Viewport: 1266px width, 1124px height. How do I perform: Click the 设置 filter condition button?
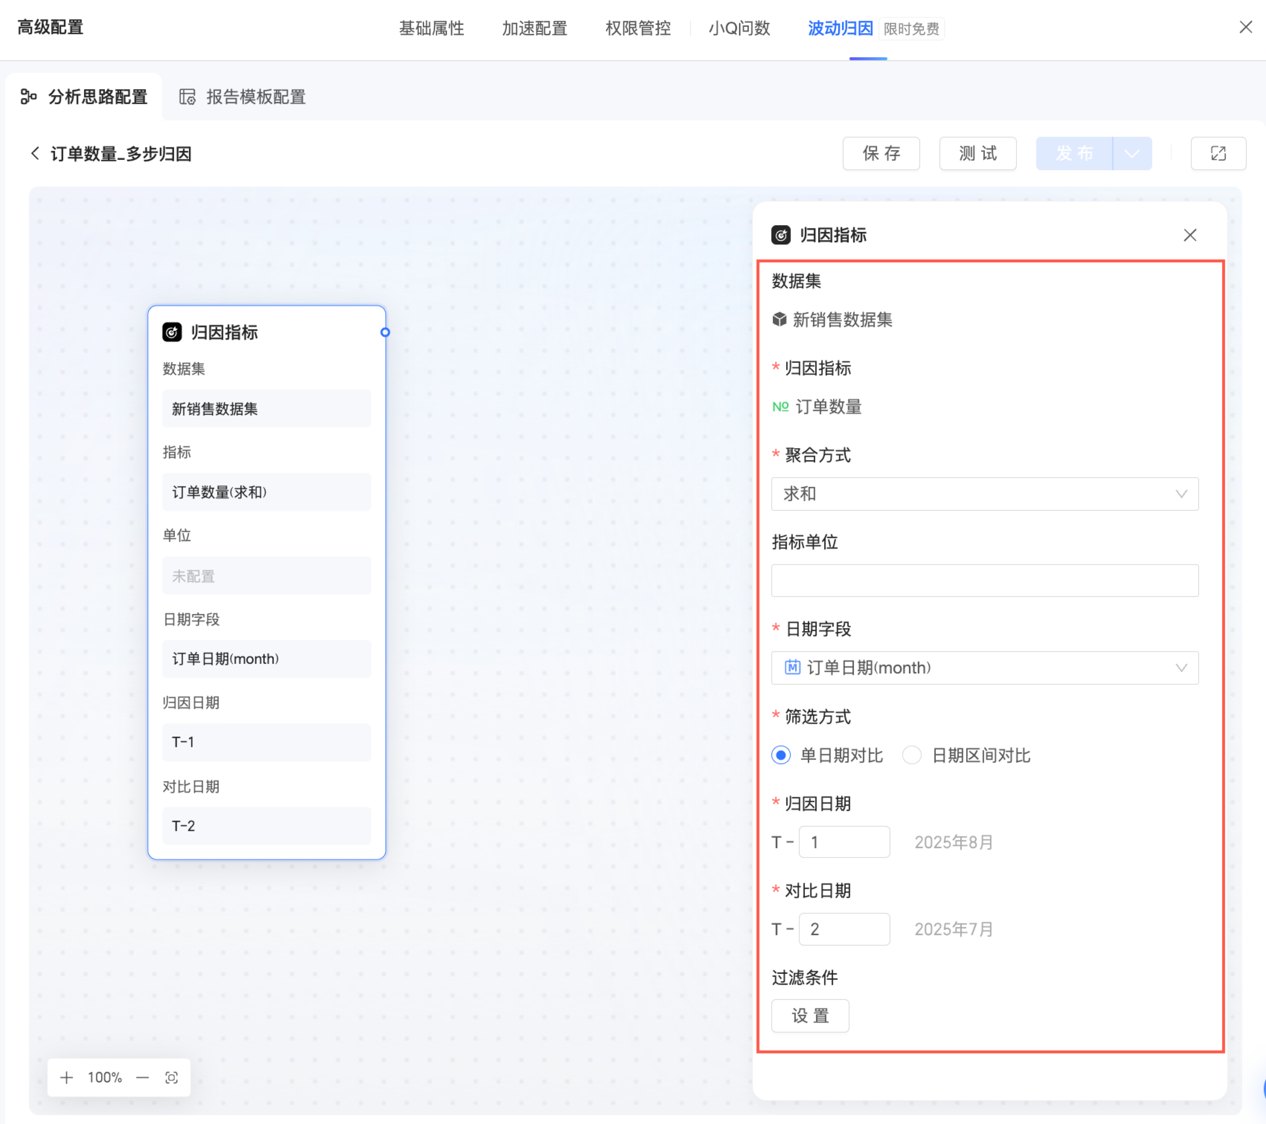(810, 1016)
